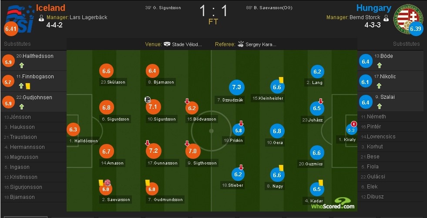Click the red substitution arrow on Priskin

[241, 123]
